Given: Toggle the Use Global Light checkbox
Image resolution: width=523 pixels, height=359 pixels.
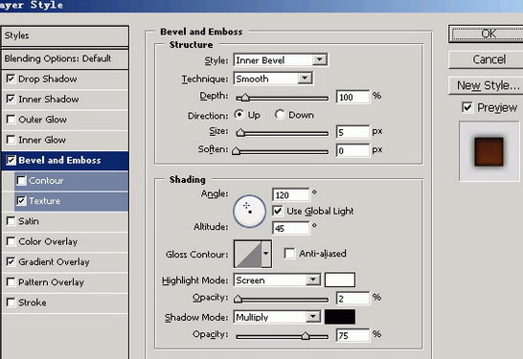Looking at the screenshot, I should (278, 211).
